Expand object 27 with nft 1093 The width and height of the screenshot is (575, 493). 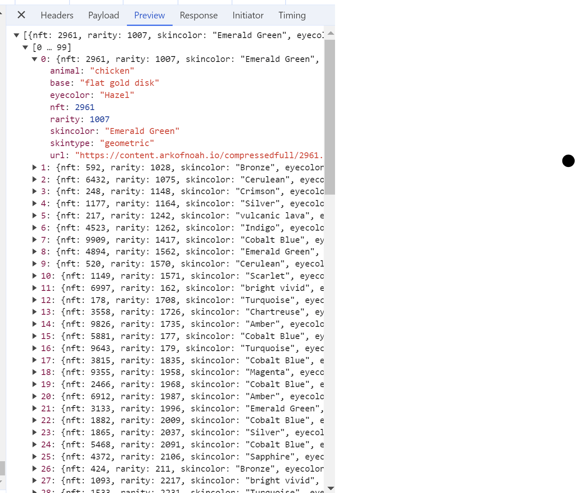tap(35, 480)
